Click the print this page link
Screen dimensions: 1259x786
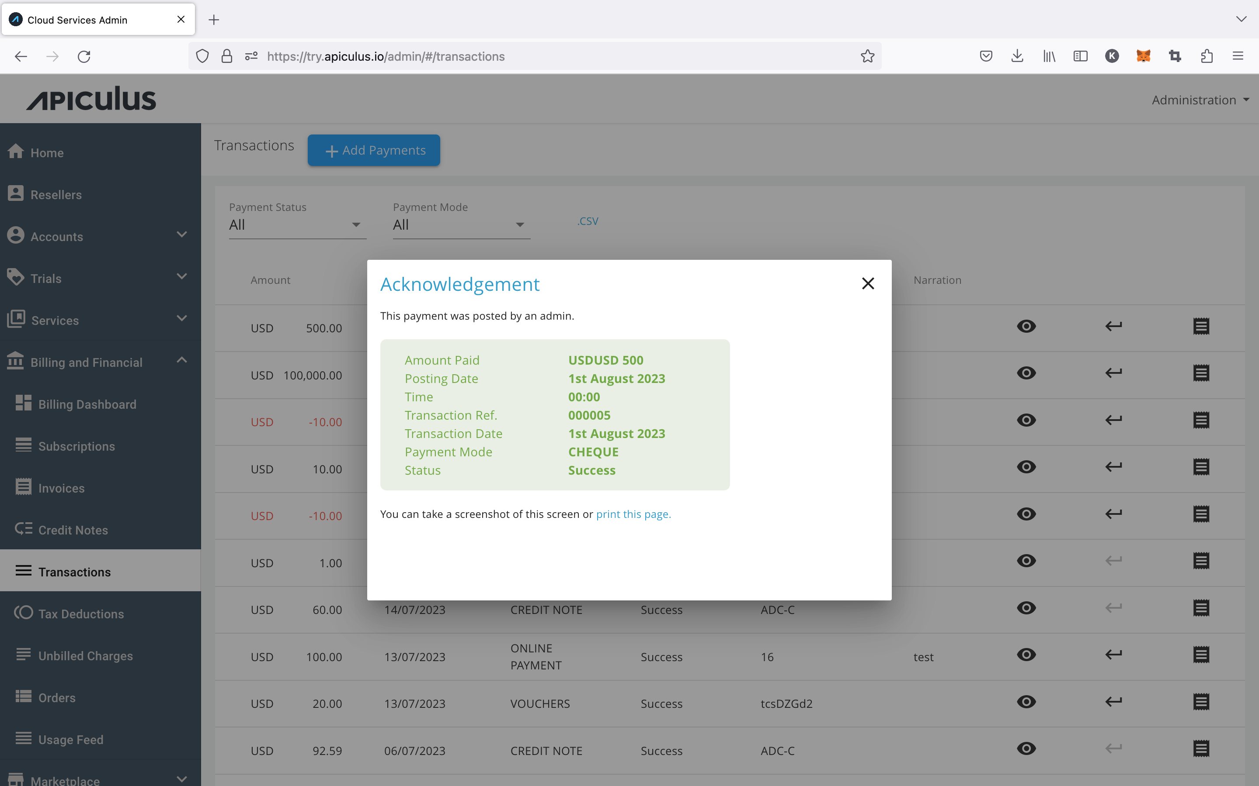(x=633, y=514)
